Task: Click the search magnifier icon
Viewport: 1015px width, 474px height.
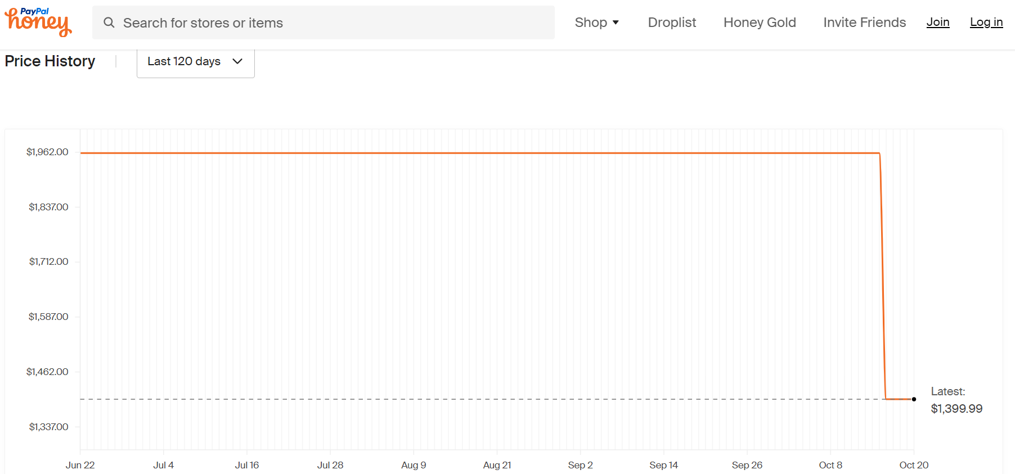Action: [x=109, y=22]
